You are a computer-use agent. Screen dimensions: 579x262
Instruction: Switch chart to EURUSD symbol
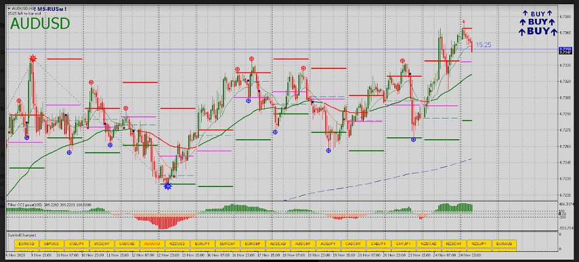(x=27, y=244)
